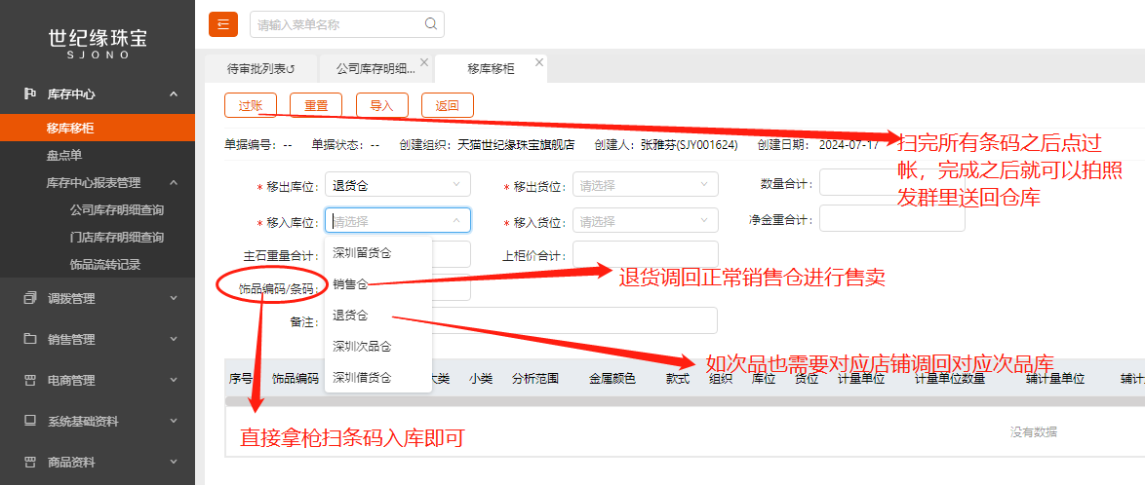This screenshot has width=1145, height=485.
Task: Click the 电商管理 sidebar icon
Action: click(x=30, y=380)
